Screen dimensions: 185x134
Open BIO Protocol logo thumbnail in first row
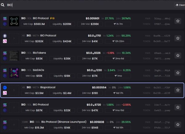[14, 21]
